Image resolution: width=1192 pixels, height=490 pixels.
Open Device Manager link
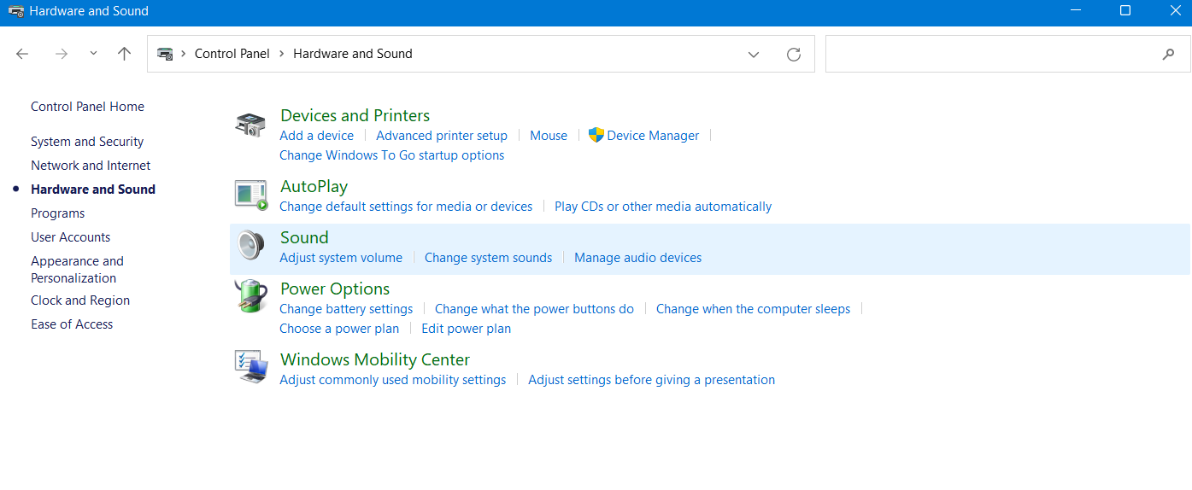pos(653,136)
